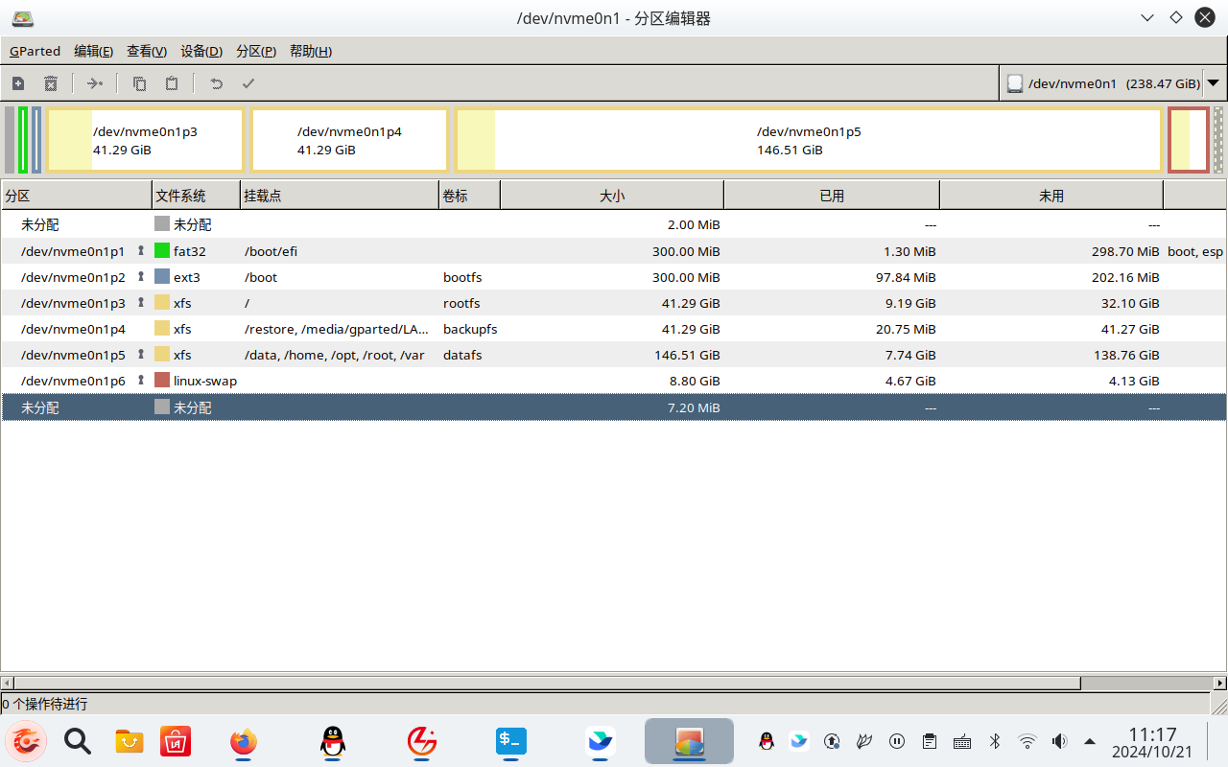
Task: Click the Apply all operations checkmark
Action: tap(248, 83)
